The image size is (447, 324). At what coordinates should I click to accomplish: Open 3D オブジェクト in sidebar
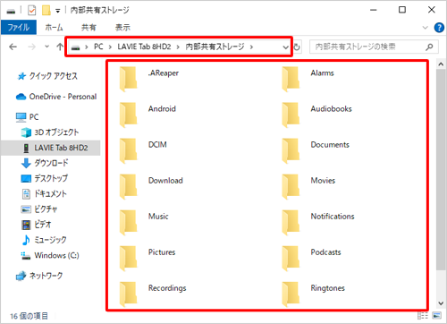56,132
